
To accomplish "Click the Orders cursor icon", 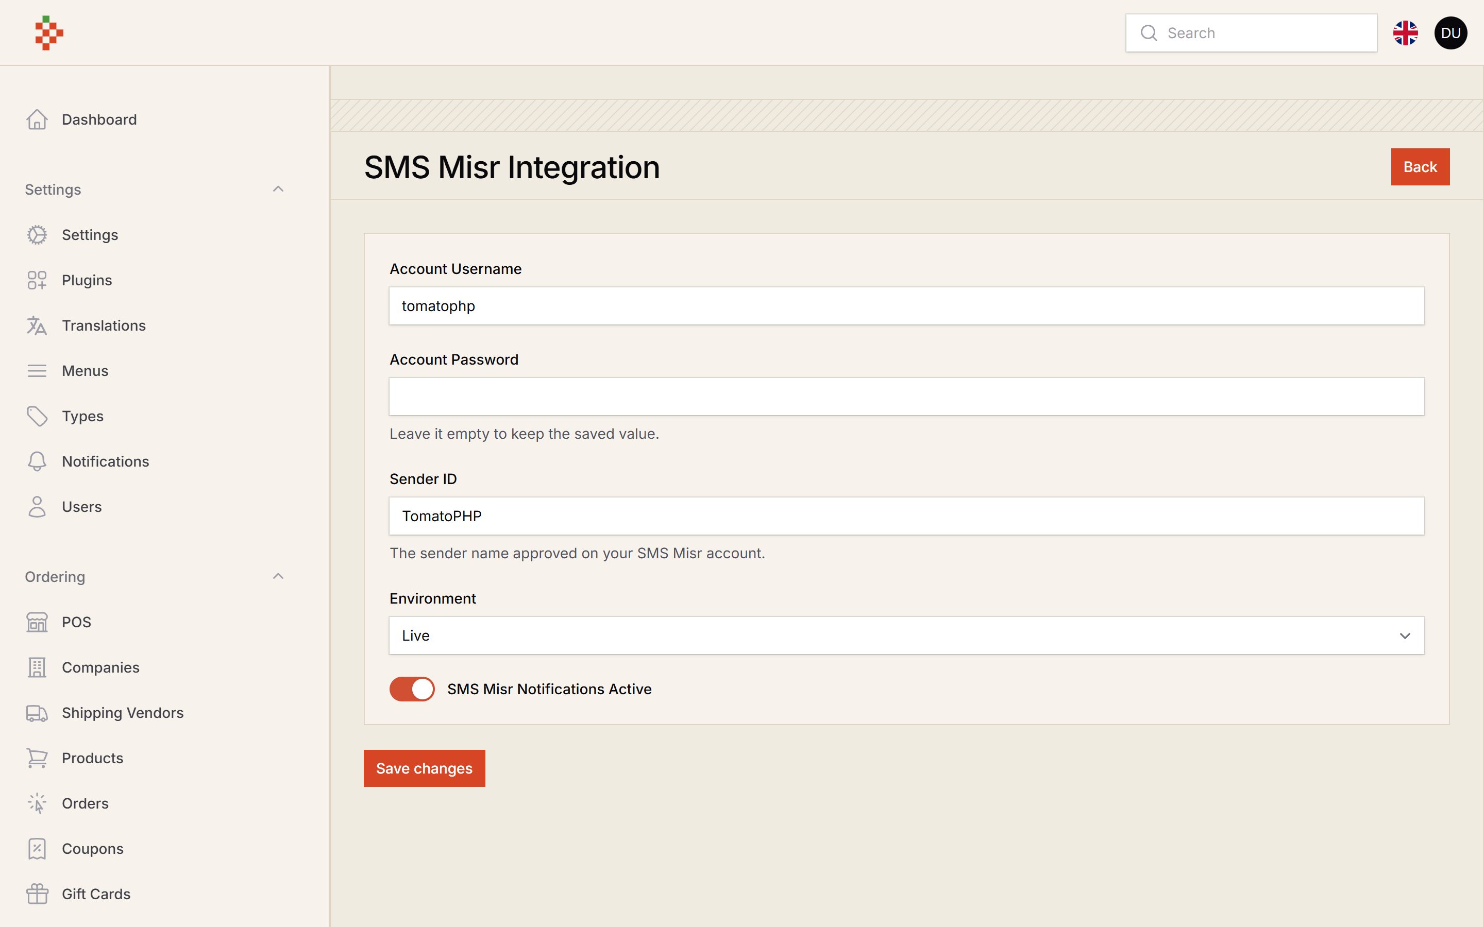I will point(37,804).
